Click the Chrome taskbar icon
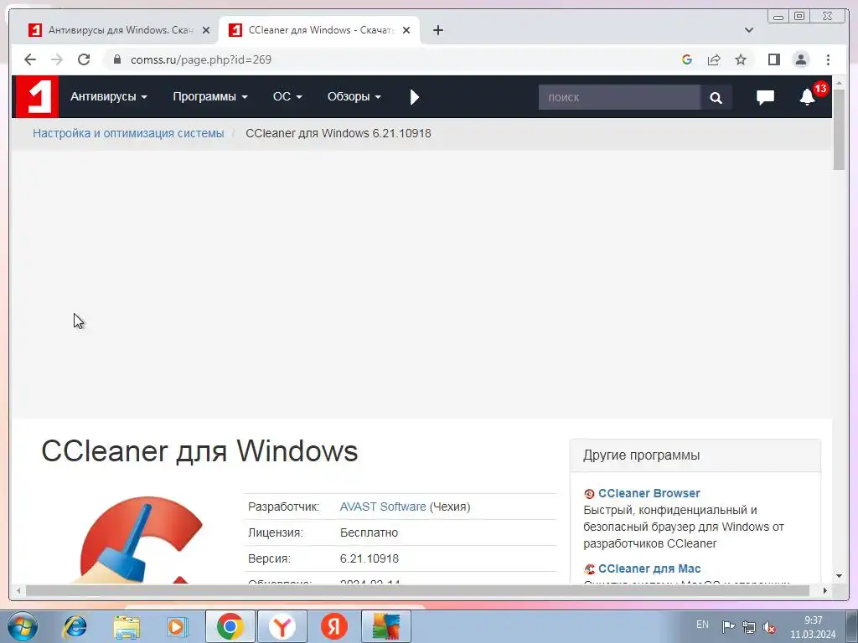The height and width of the screenshot is (643, 858). (x=230, y=626)
